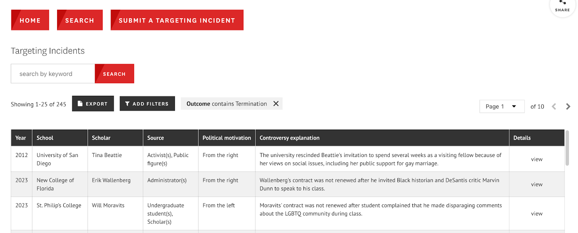Export the incident results
This screenshot has width=578, height=233.
pos(93,104)
